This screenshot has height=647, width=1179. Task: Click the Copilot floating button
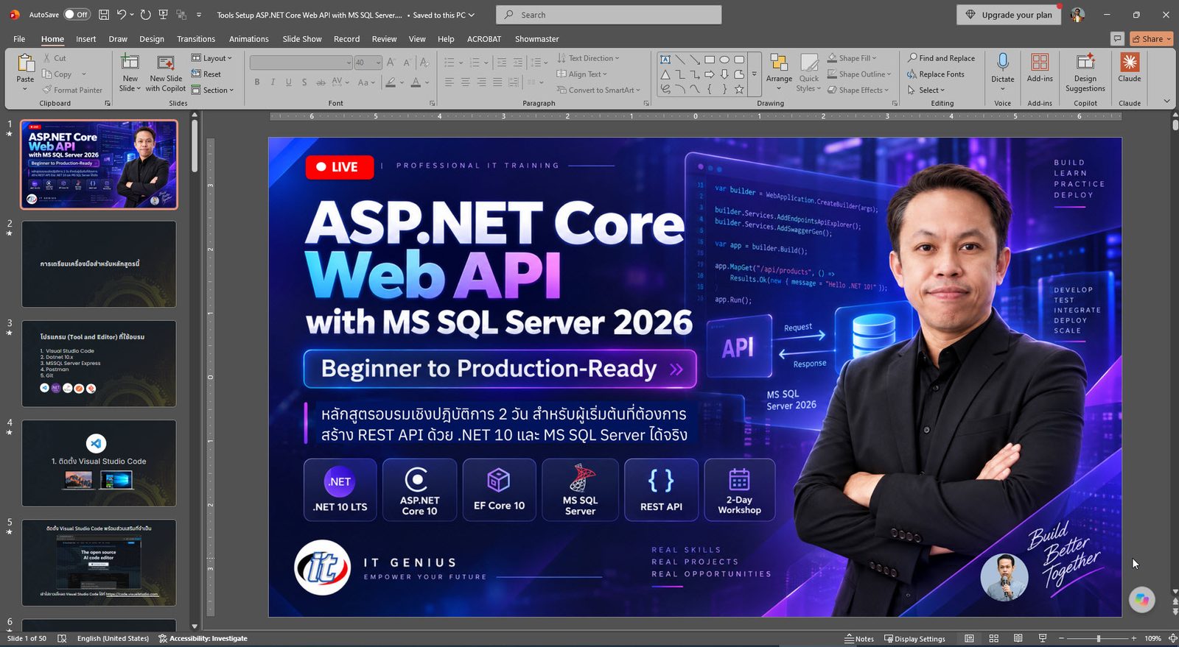click(x=1141, y=599)
